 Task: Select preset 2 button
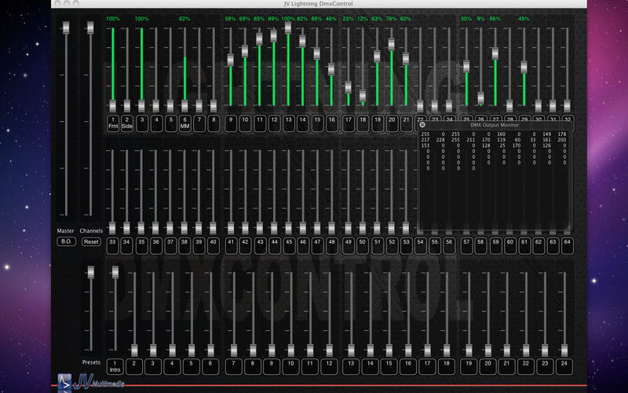click(x=134, y=366)
